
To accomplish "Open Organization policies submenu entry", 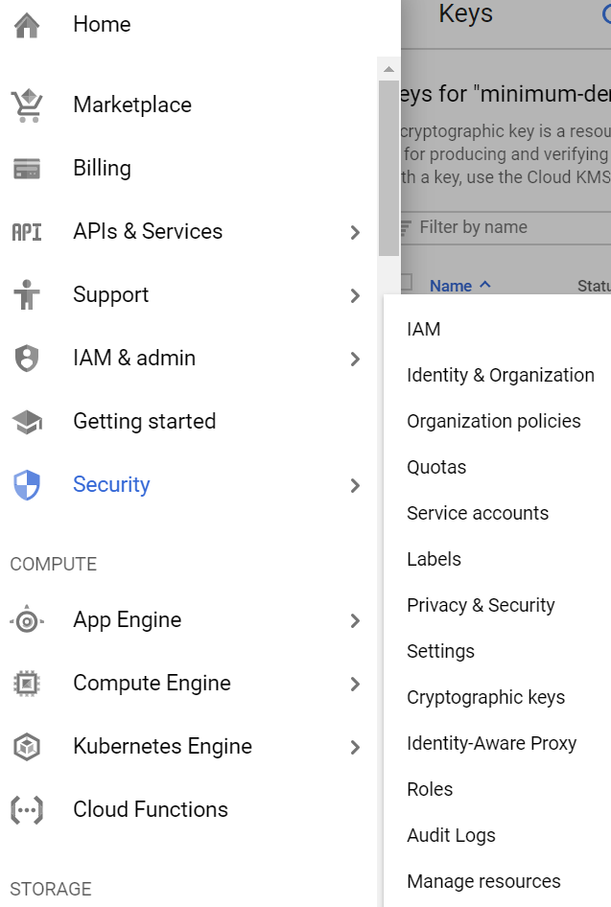I will tap(494, 421).
